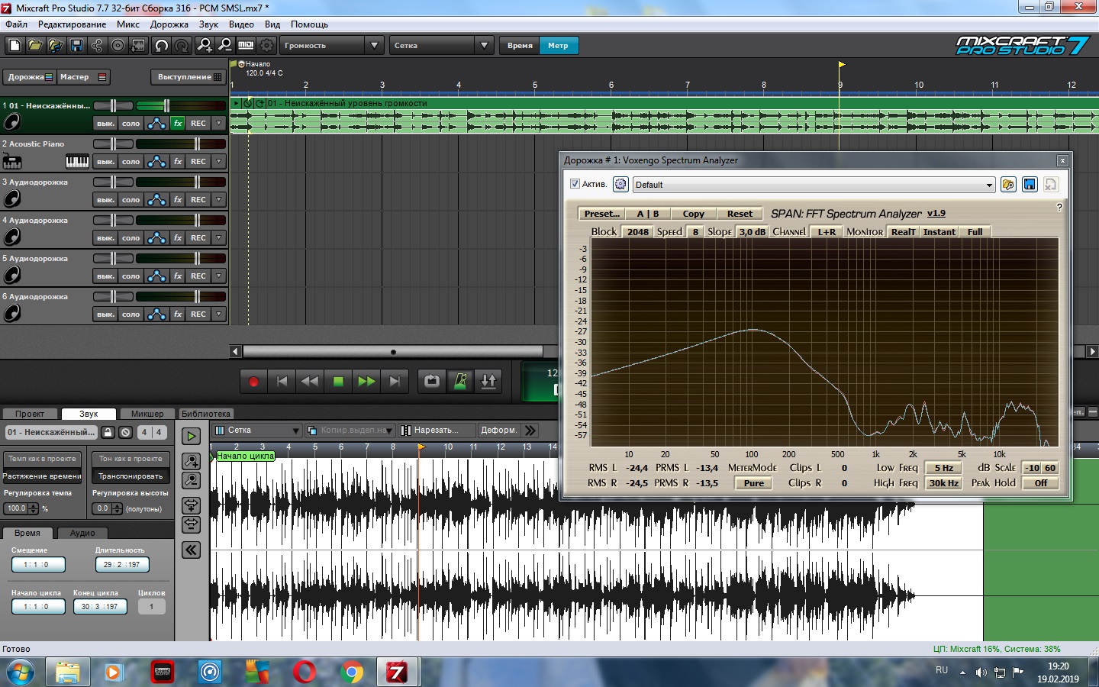Expand Acoustic Piano track options arrow
Viewport: 1099px width, 687px height.
(x=219, y=161)
